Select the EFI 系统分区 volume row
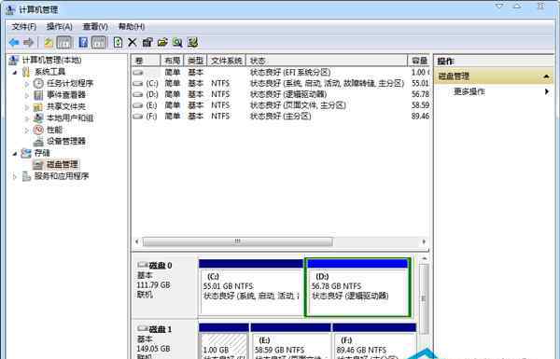Image resolution: width=560 pixels, height=359 pixels. point(280,73)
